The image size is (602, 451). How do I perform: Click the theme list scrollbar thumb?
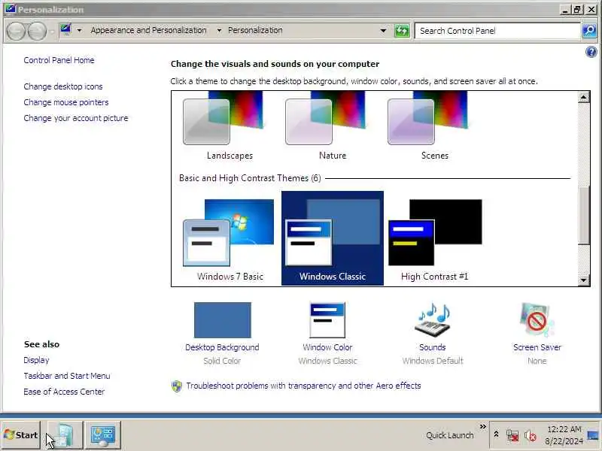[584, 215]
